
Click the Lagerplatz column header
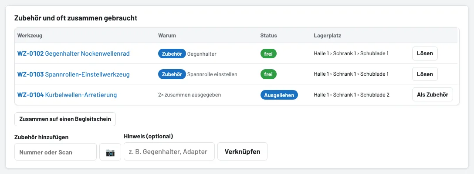pos(327,36)
